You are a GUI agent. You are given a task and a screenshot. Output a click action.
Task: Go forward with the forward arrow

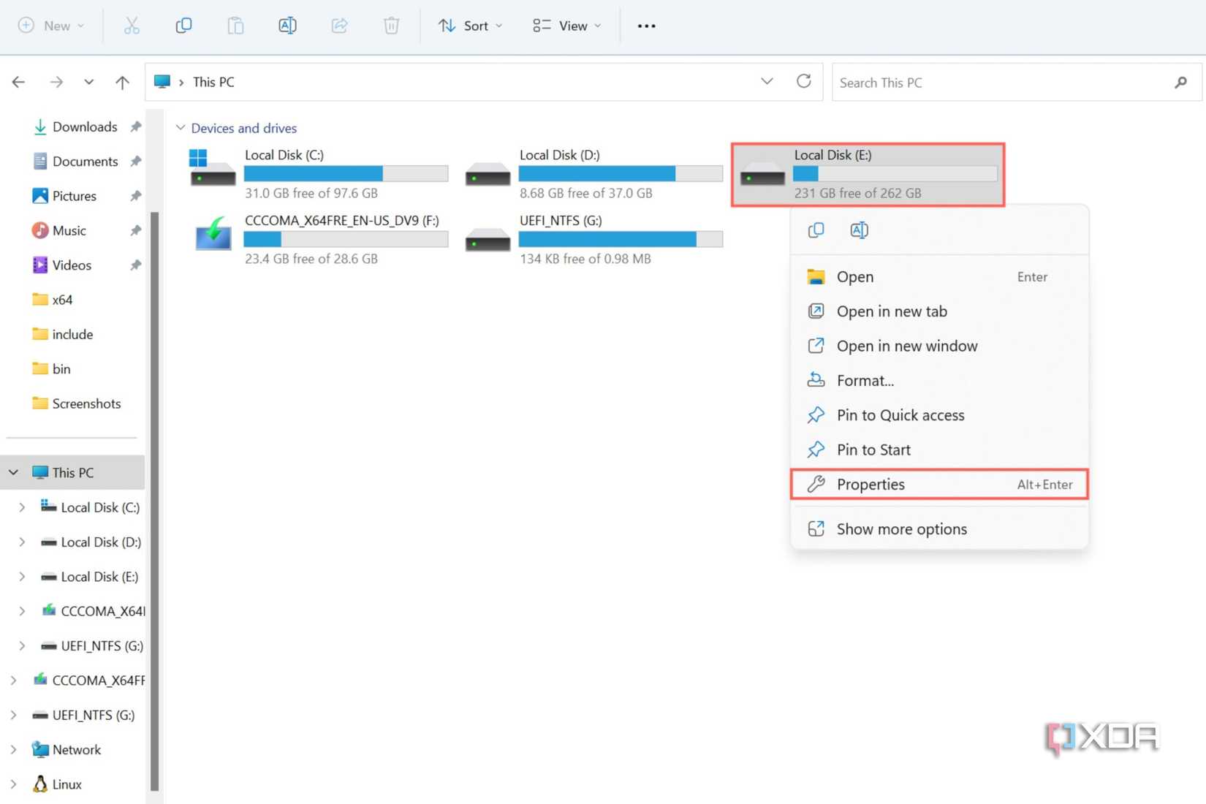point(56,82)
